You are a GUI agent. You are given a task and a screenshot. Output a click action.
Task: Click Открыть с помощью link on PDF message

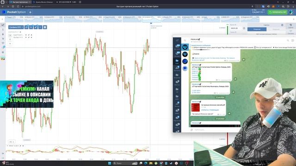210,110
